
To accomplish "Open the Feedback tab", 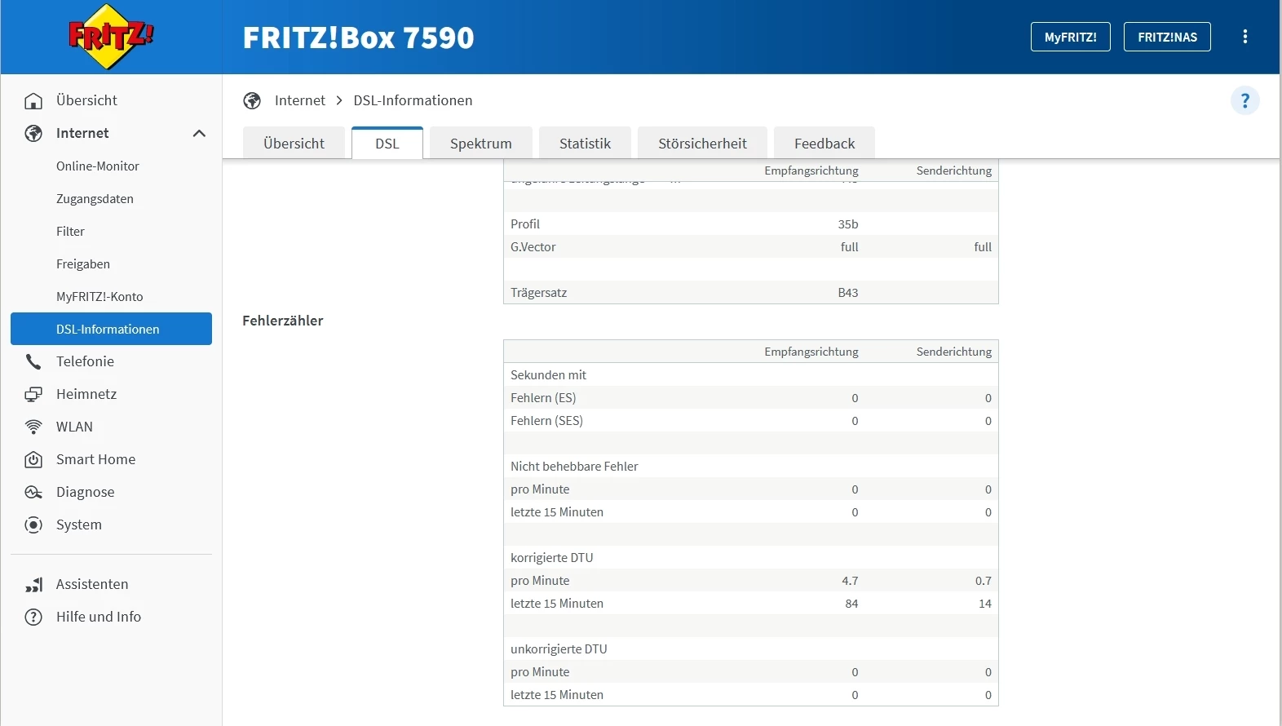I will (x=824, y=143).
